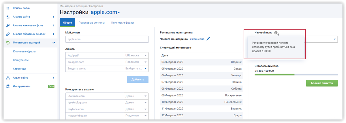Click the Введите алиас input field
Viewport: 346px width, 123px height.
click(x=95, y=69)
